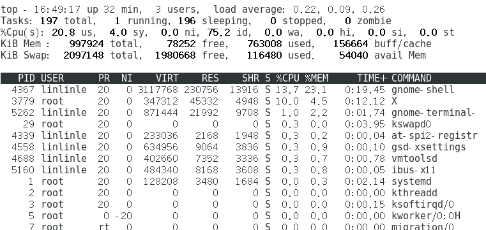Select the gnome-terminal- command entry

pyautogui.click(x=433, y=113)
